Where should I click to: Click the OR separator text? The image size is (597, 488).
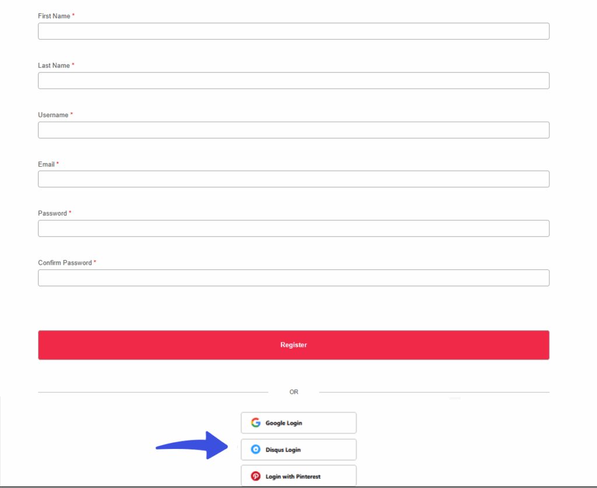[x=294, y=392]
